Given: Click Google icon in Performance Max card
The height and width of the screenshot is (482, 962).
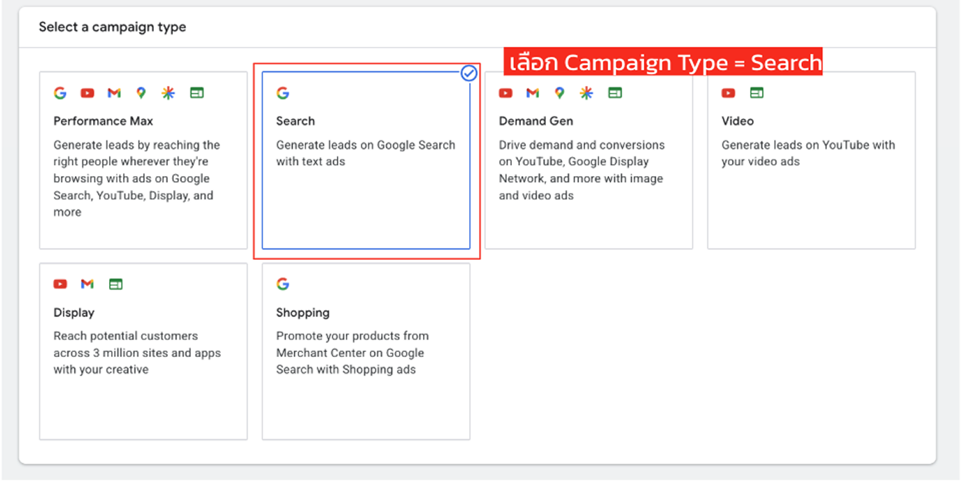Looking at the screenshot, I should (x=60, y=93).
